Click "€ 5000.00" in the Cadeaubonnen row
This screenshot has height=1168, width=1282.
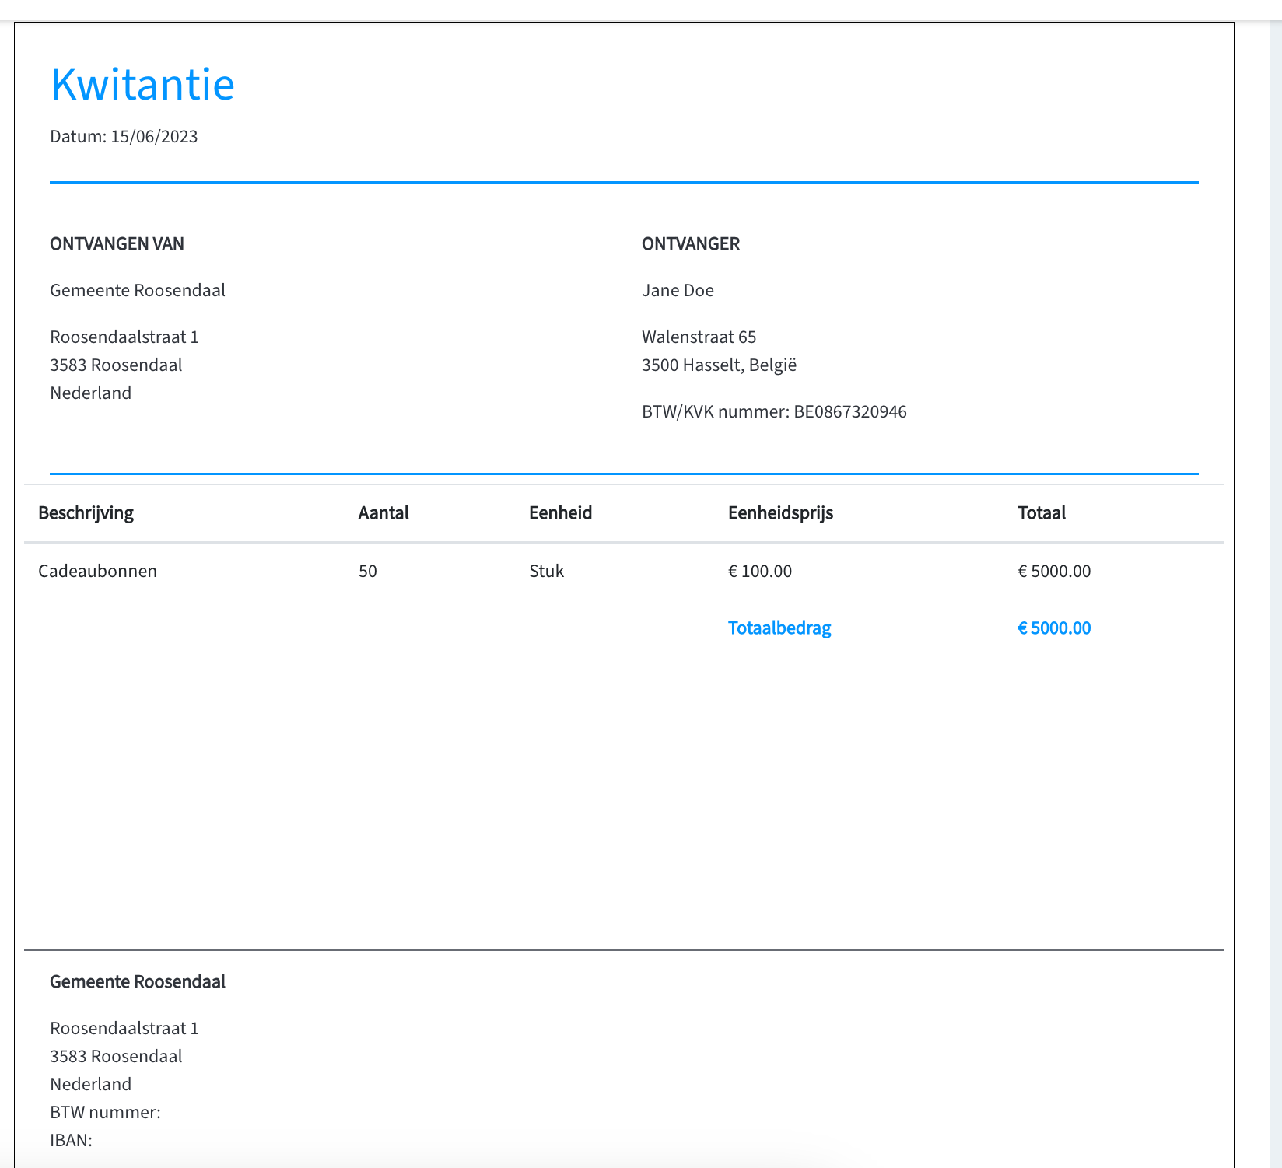point(1054,572)
